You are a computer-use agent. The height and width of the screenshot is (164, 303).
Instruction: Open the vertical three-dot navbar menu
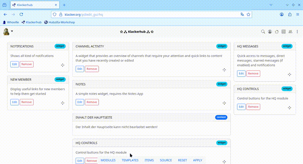297,32
